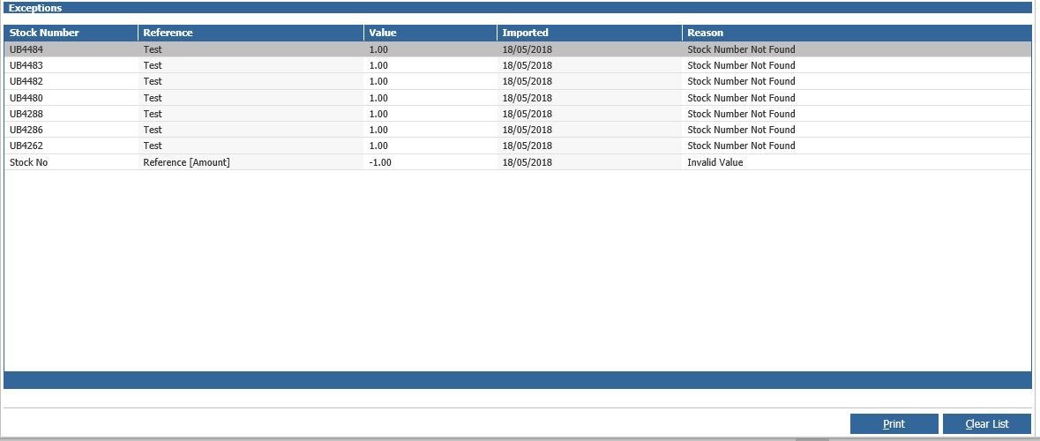Select stock number UB4482
1040x441 pixels.
pos(26,81)
